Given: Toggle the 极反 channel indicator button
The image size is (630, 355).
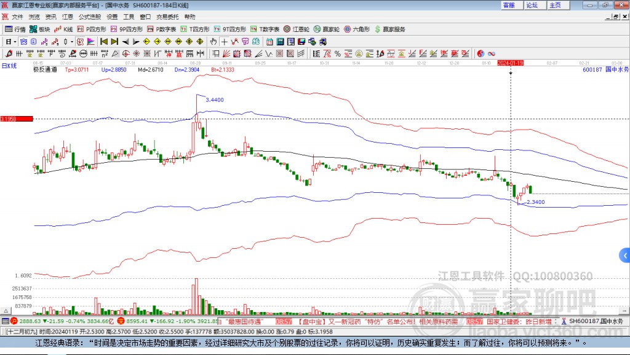Looking at the screenshot, I should 81,42.
